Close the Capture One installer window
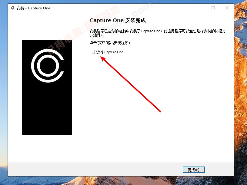247x185 pixels. pos(227,8)
